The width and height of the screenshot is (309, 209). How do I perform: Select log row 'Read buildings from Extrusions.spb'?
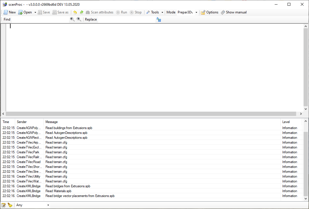(x=151, y=128)
